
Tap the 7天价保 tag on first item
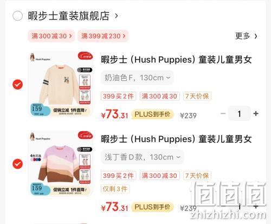(197, 96)
